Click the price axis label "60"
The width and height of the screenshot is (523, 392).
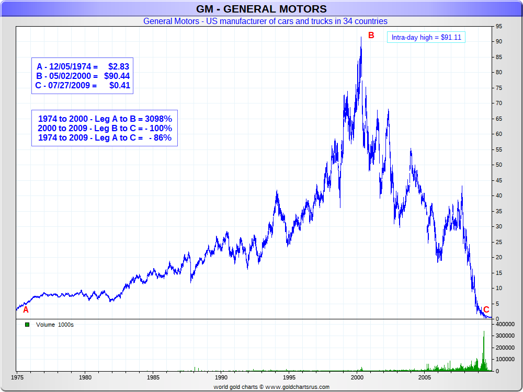(x=499, y=134)
